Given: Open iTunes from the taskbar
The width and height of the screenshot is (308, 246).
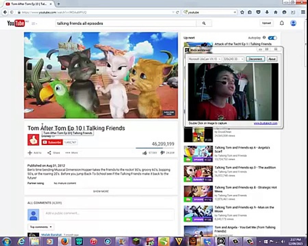Looking at the screenshot, I should coord(93,241).
